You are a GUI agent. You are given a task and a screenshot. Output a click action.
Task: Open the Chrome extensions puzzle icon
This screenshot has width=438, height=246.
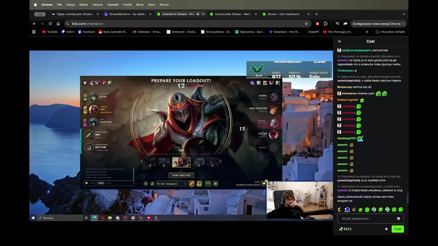point(325,24)
